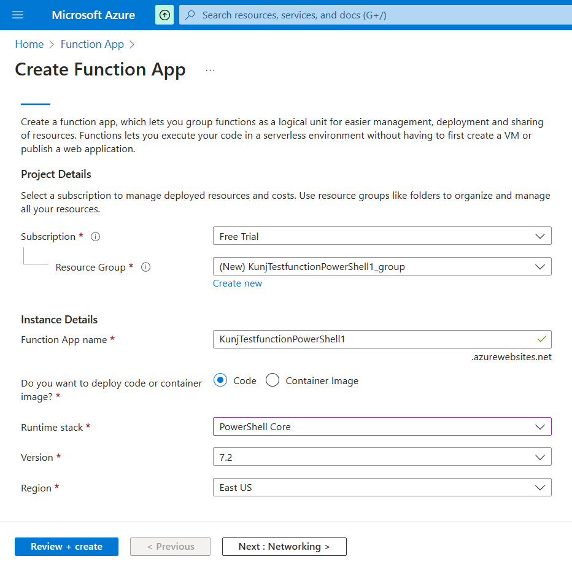This screenshot has height=570, width=572.
Task: Click the Resource Group info icon
Action: 145,268
